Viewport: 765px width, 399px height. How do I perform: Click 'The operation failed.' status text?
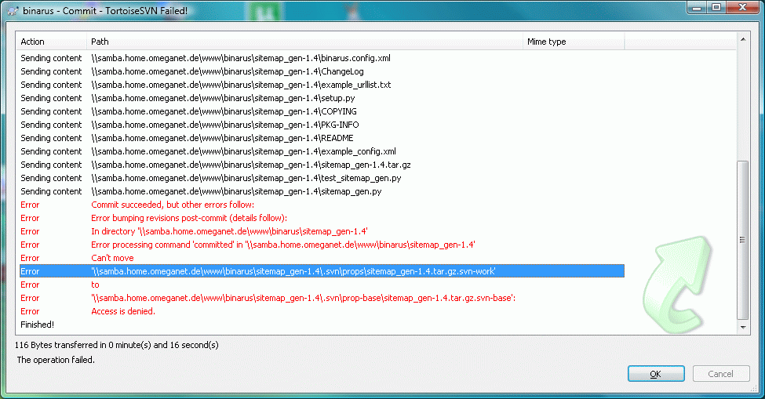point(56,360)
